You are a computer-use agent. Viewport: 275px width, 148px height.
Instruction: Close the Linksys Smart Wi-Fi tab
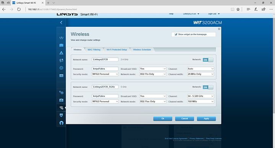coord(42,3)
